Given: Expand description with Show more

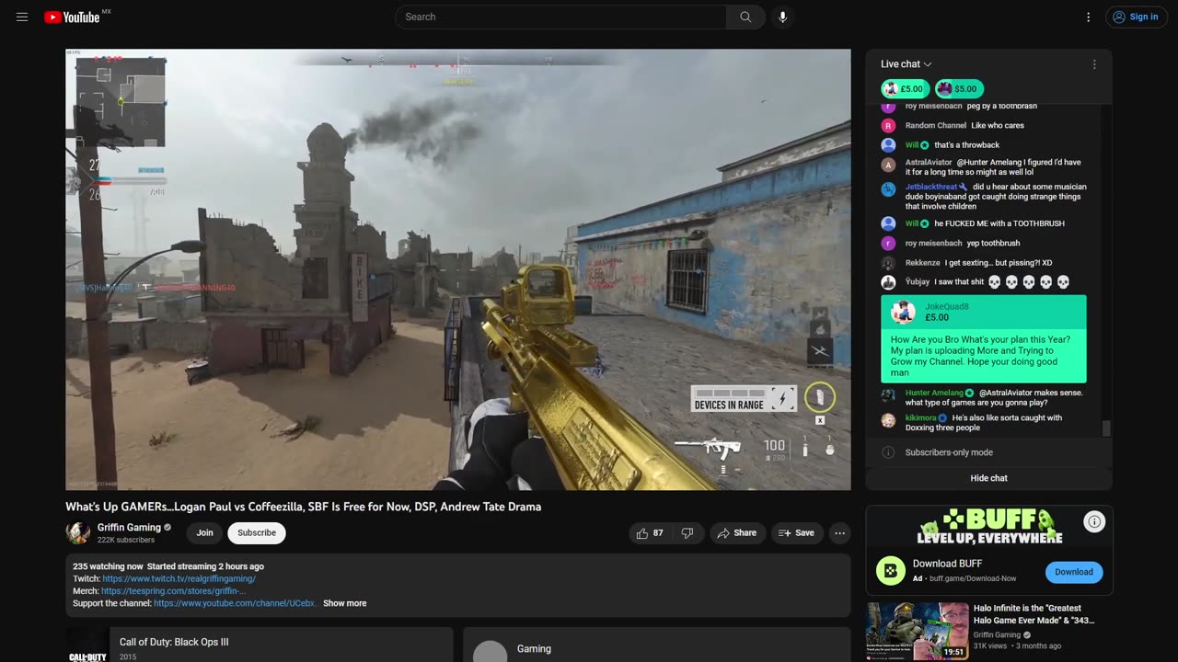Looking at the screenshot, I should pyautogui.click(x=344, y=603).
